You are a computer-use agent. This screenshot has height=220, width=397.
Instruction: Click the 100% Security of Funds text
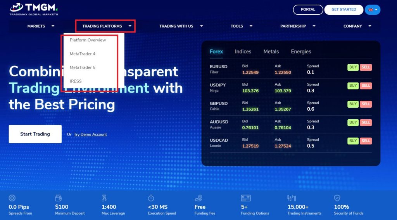[x=349, y=210]
